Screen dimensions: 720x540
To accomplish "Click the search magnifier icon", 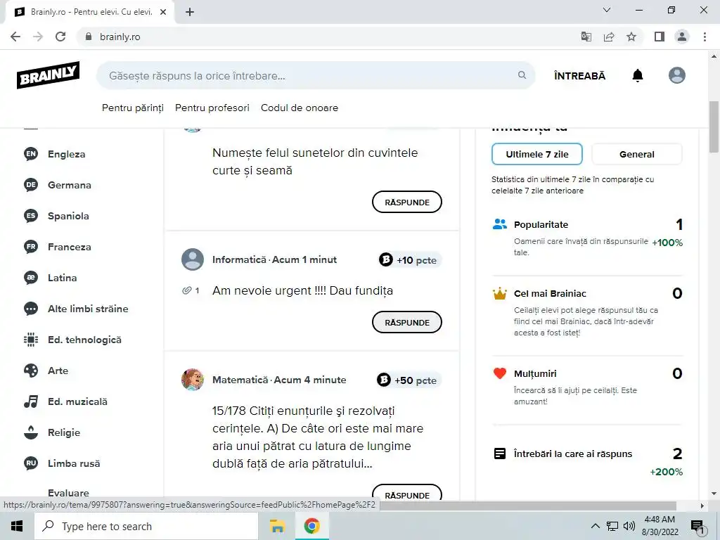I will click(522, 75).
